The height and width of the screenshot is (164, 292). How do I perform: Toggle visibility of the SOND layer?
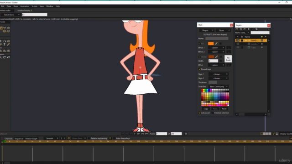[238, 41]
